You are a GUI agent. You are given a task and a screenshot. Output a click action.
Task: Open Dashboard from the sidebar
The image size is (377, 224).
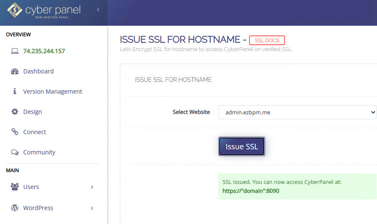(38, 71)
